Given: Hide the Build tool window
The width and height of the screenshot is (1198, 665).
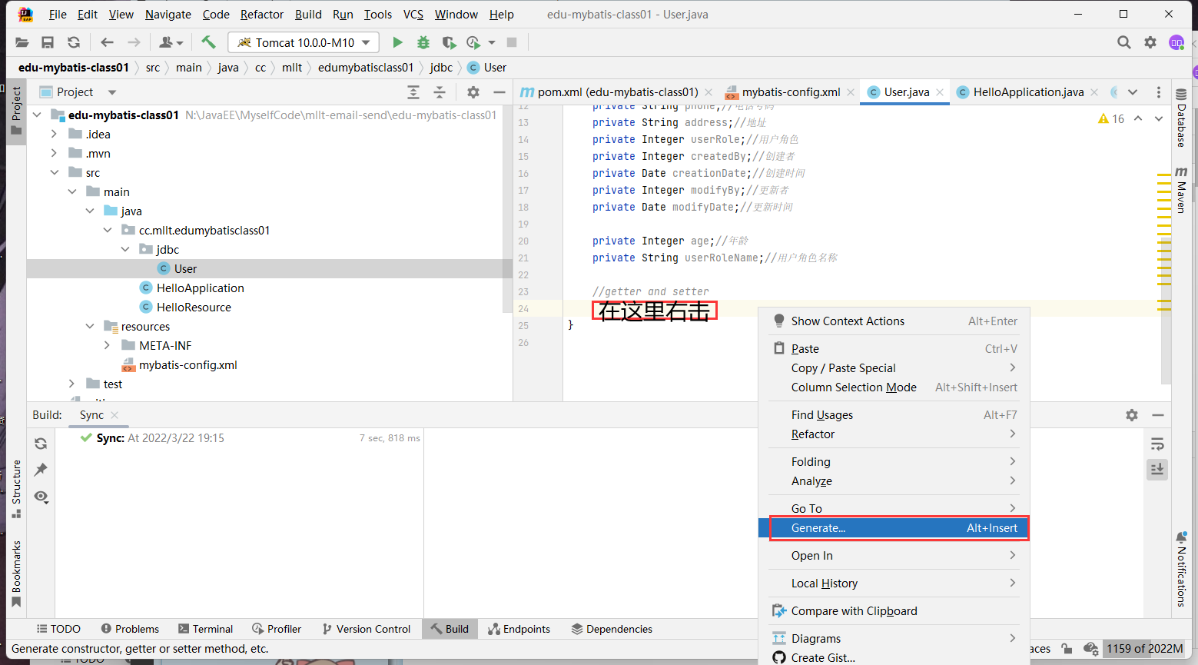Looking at the screenshot, I should 1158,415.
